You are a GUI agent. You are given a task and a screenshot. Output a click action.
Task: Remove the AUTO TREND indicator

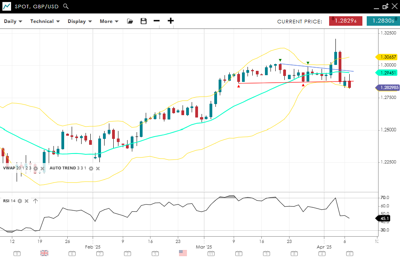(98, 168)
